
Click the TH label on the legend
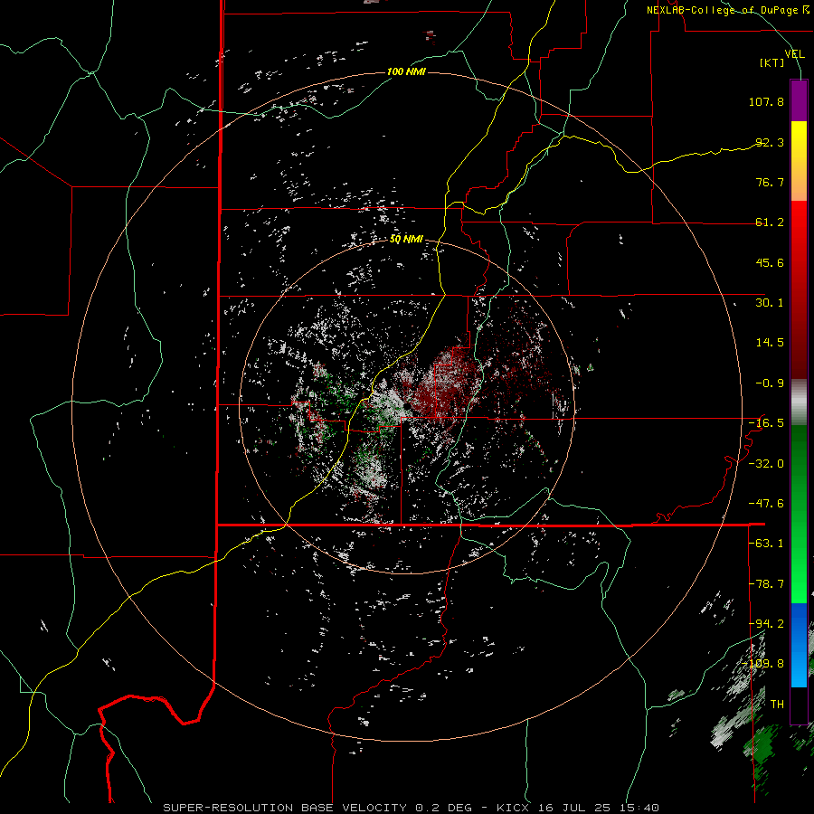point(777,705)
